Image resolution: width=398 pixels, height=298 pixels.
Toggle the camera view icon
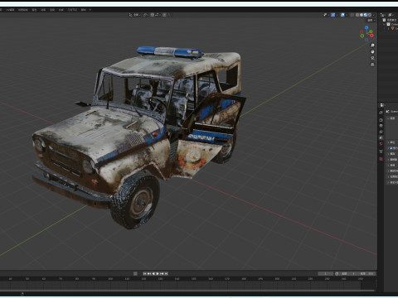click(372, 58)
